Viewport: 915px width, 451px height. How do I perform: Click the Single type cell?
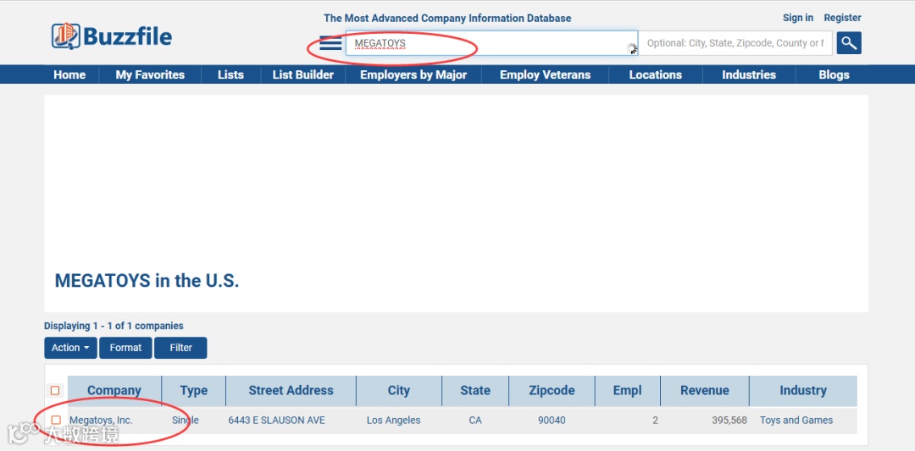186,421
